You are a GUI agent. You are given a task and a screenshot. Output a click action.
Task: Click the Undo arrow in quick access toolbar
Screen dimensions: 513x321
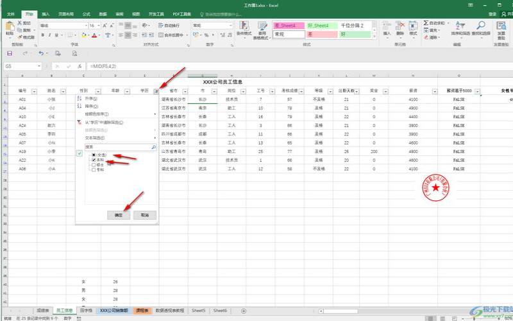(x=41, y=53)
